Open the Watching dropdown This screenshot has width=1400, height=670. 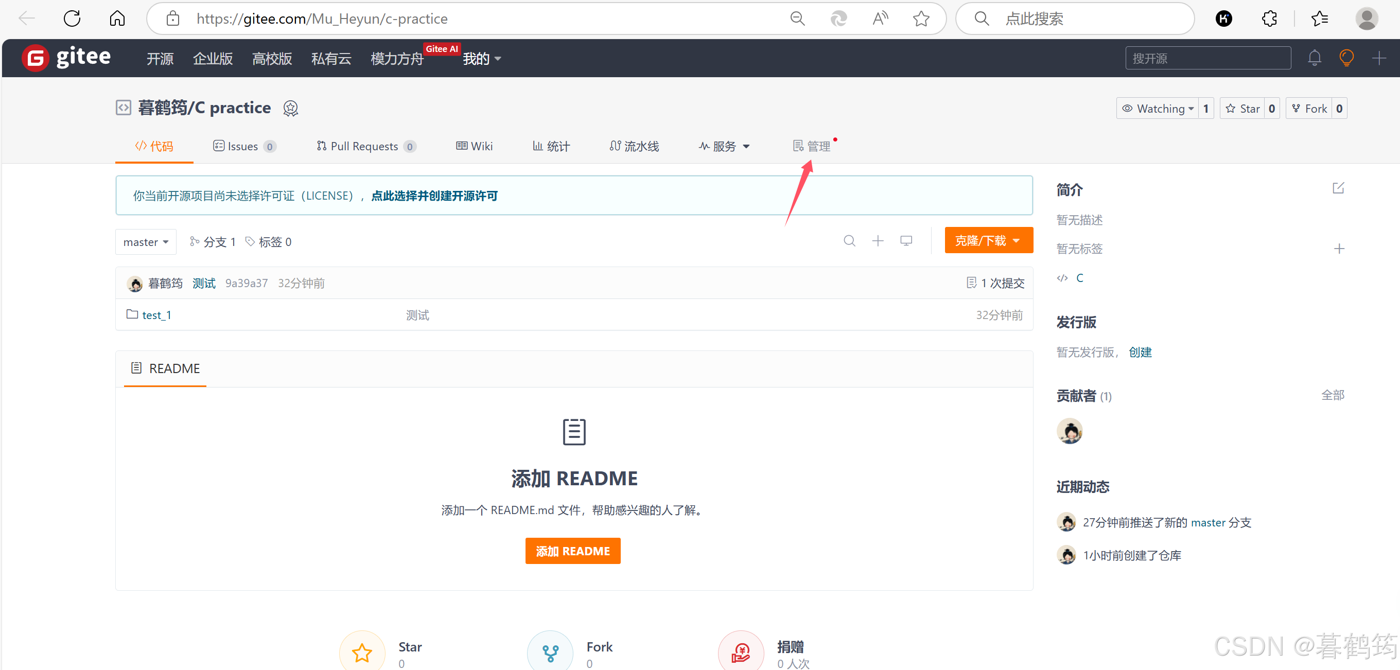[x=1158, y=109]
